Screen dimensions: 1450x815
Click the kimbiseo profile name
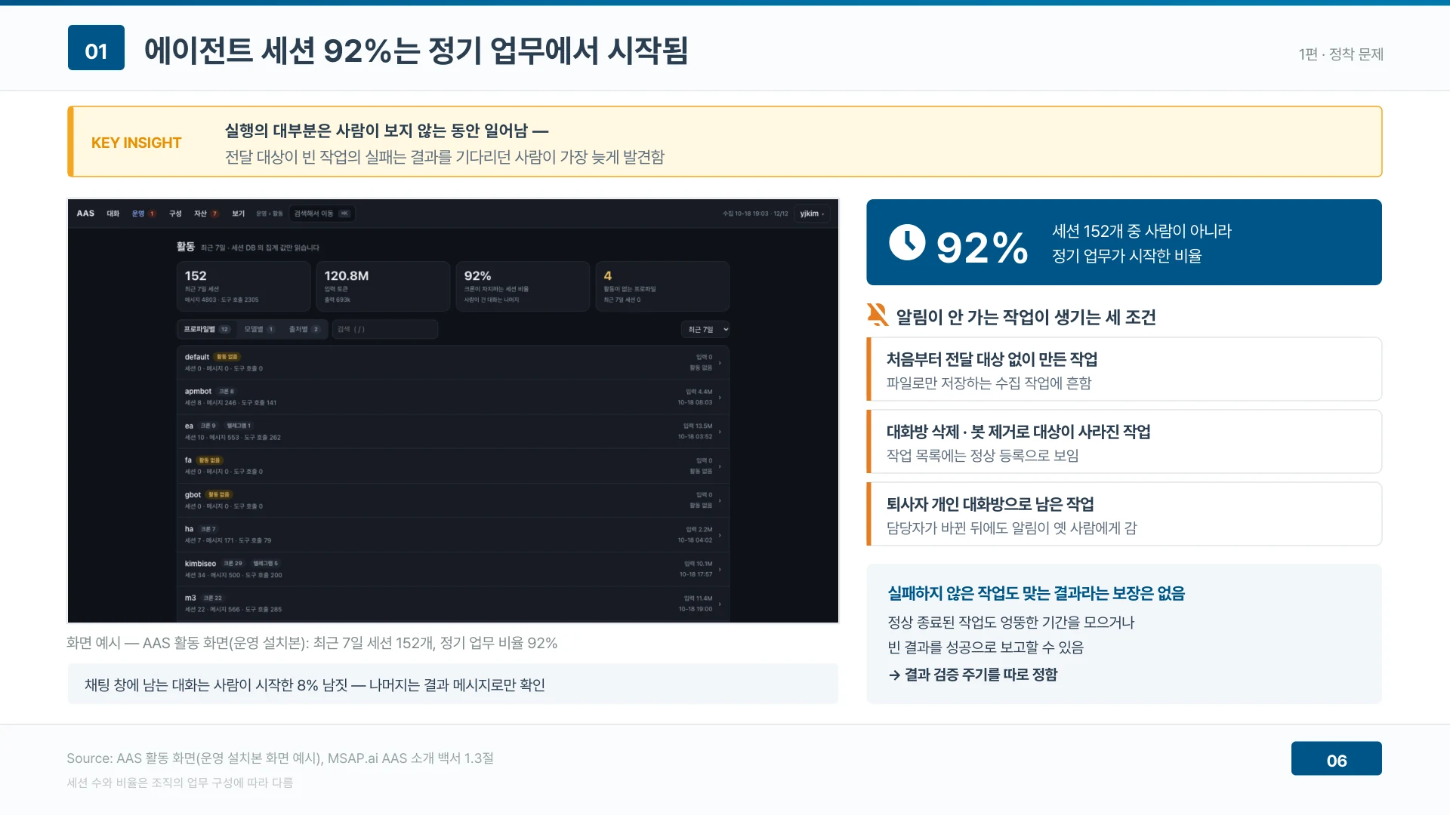click(x=200, y=564)
